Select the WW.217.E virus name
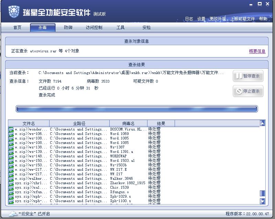The image size is (275, 219). (118, 169)
